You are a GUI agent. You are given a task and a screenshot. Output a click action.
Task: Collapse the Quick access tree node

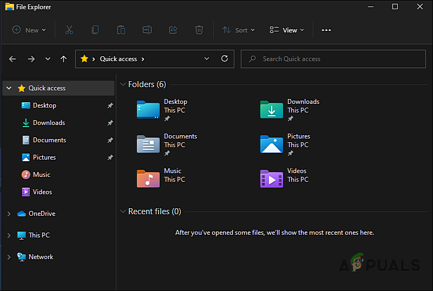point(9,88)
